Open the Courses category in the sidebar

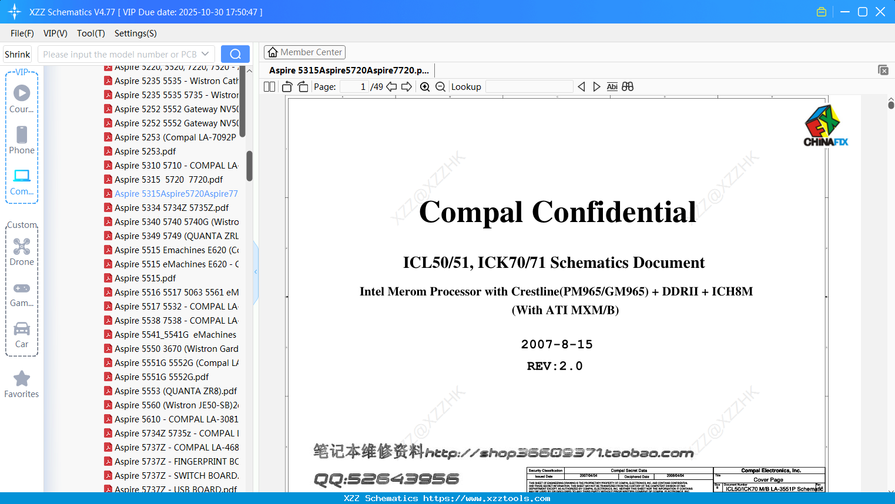[x=22, y=99]
